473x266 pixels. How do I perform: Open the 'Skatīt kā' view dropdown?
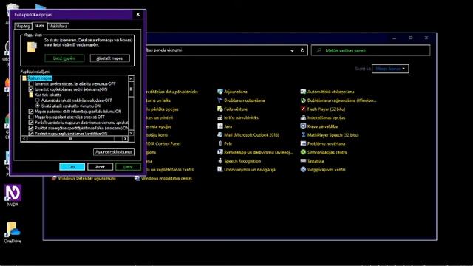click(x=390, y=69)
